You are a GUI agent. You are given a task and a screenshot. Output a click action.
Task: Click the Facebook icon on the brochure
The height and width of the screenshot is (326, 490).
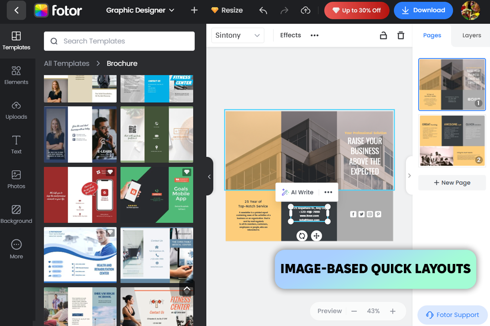click(x=353, y=214)
